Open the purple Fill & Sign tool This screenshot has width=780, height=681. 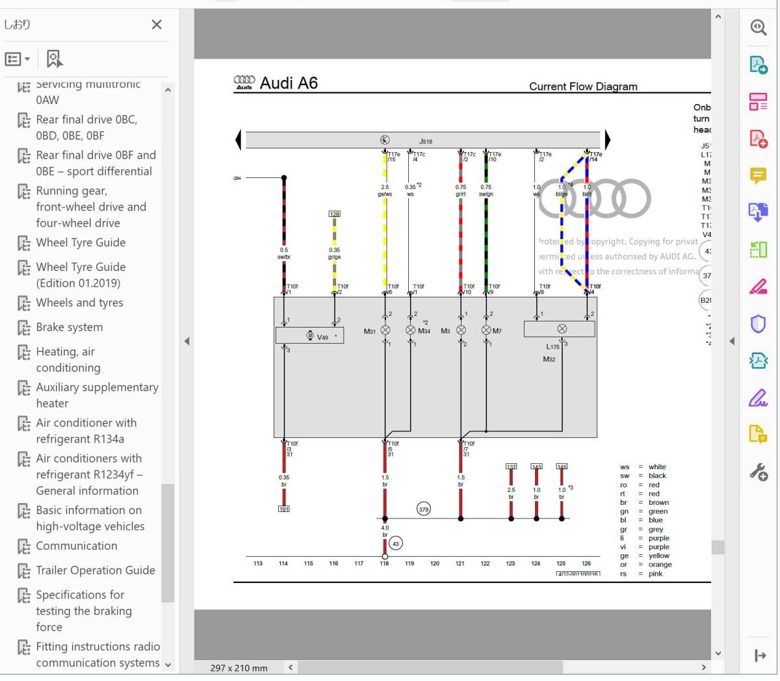[758, 398]
